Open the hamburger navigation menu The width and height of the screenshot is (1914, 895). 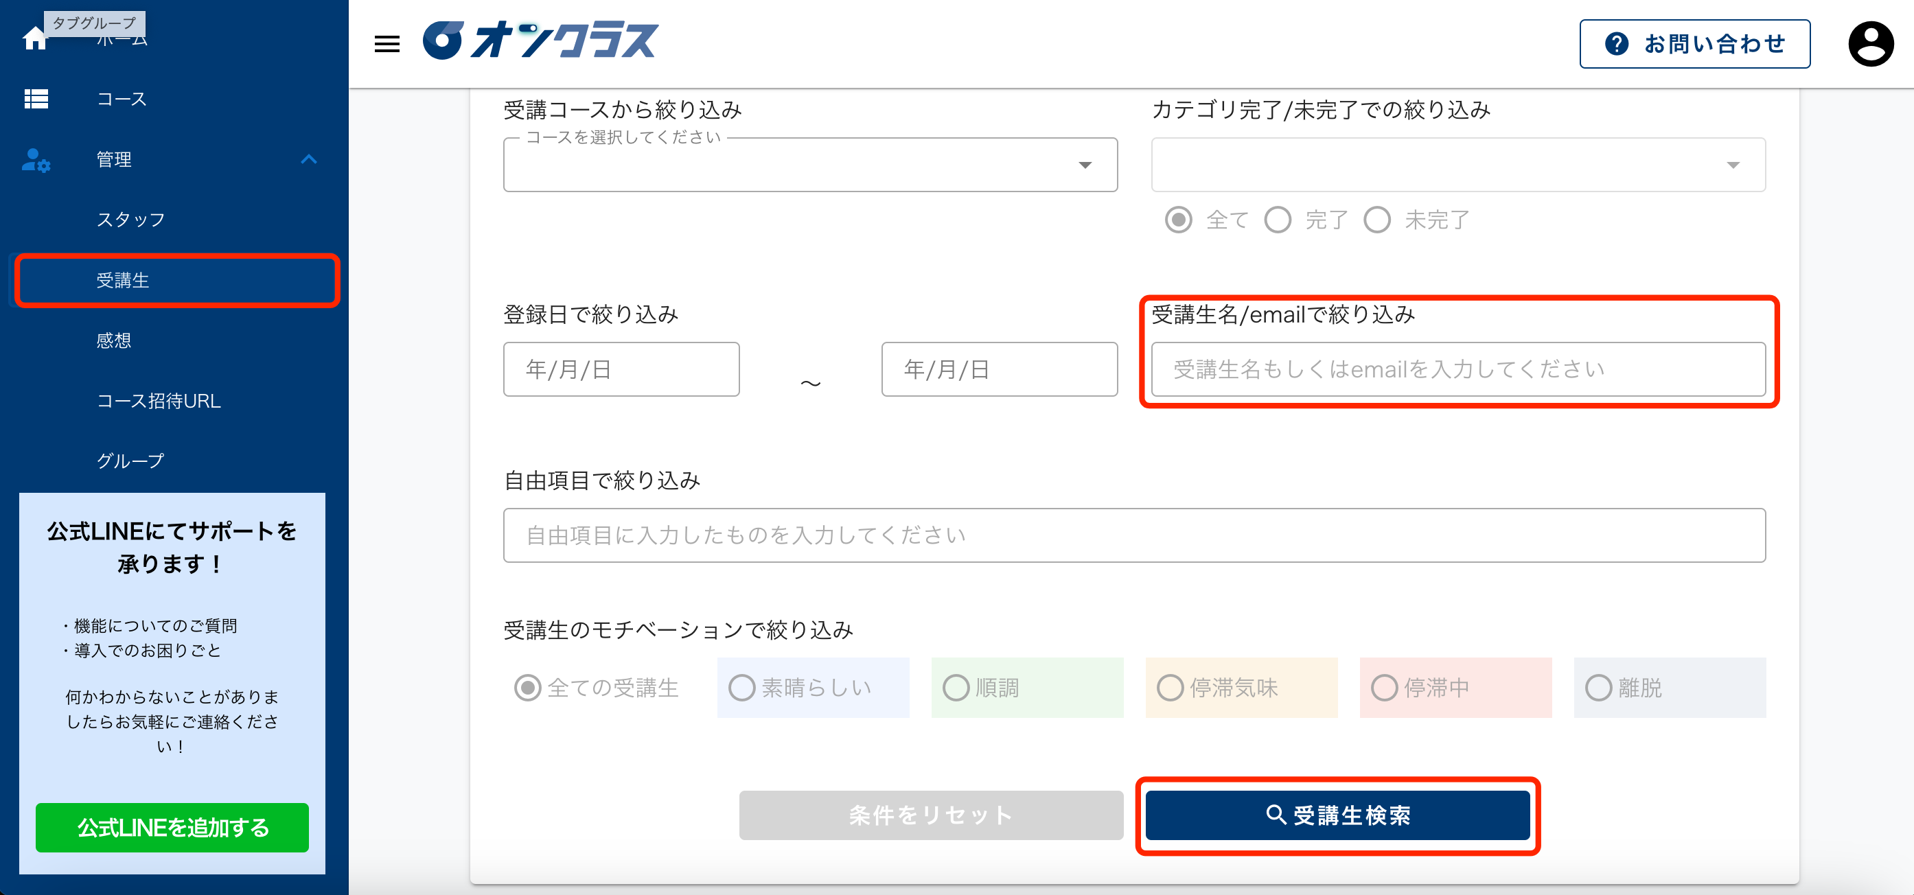(x=386, y=44)
